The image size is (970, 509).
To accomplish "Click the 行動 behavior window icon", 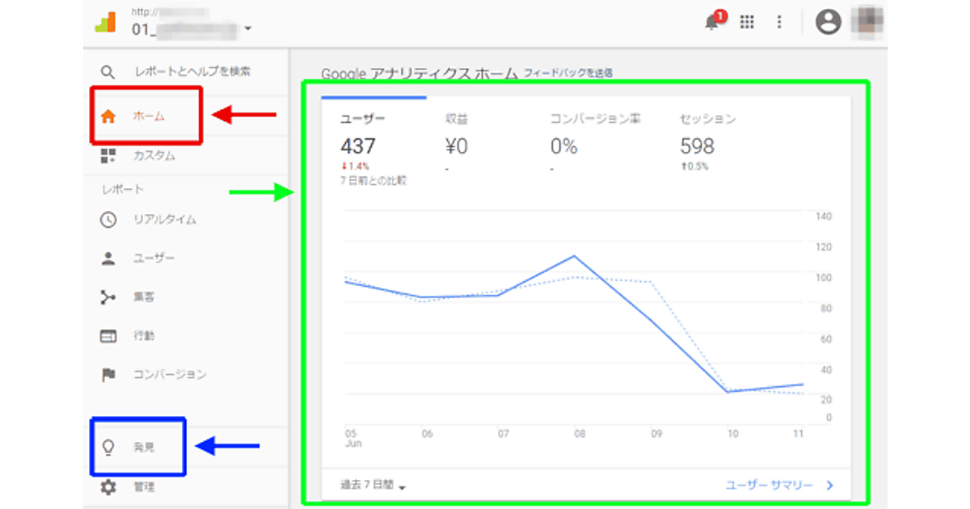I will pyautogui.click(x=108, y=336).
